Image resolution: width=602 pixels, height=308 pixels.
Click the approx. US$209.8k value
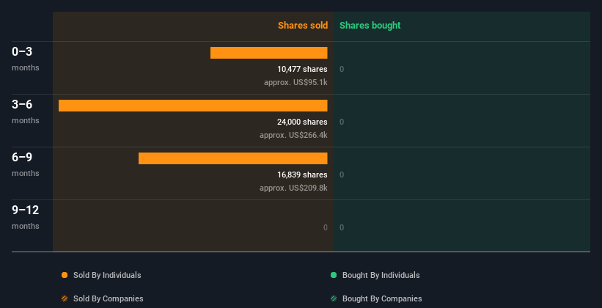(294, 188)
